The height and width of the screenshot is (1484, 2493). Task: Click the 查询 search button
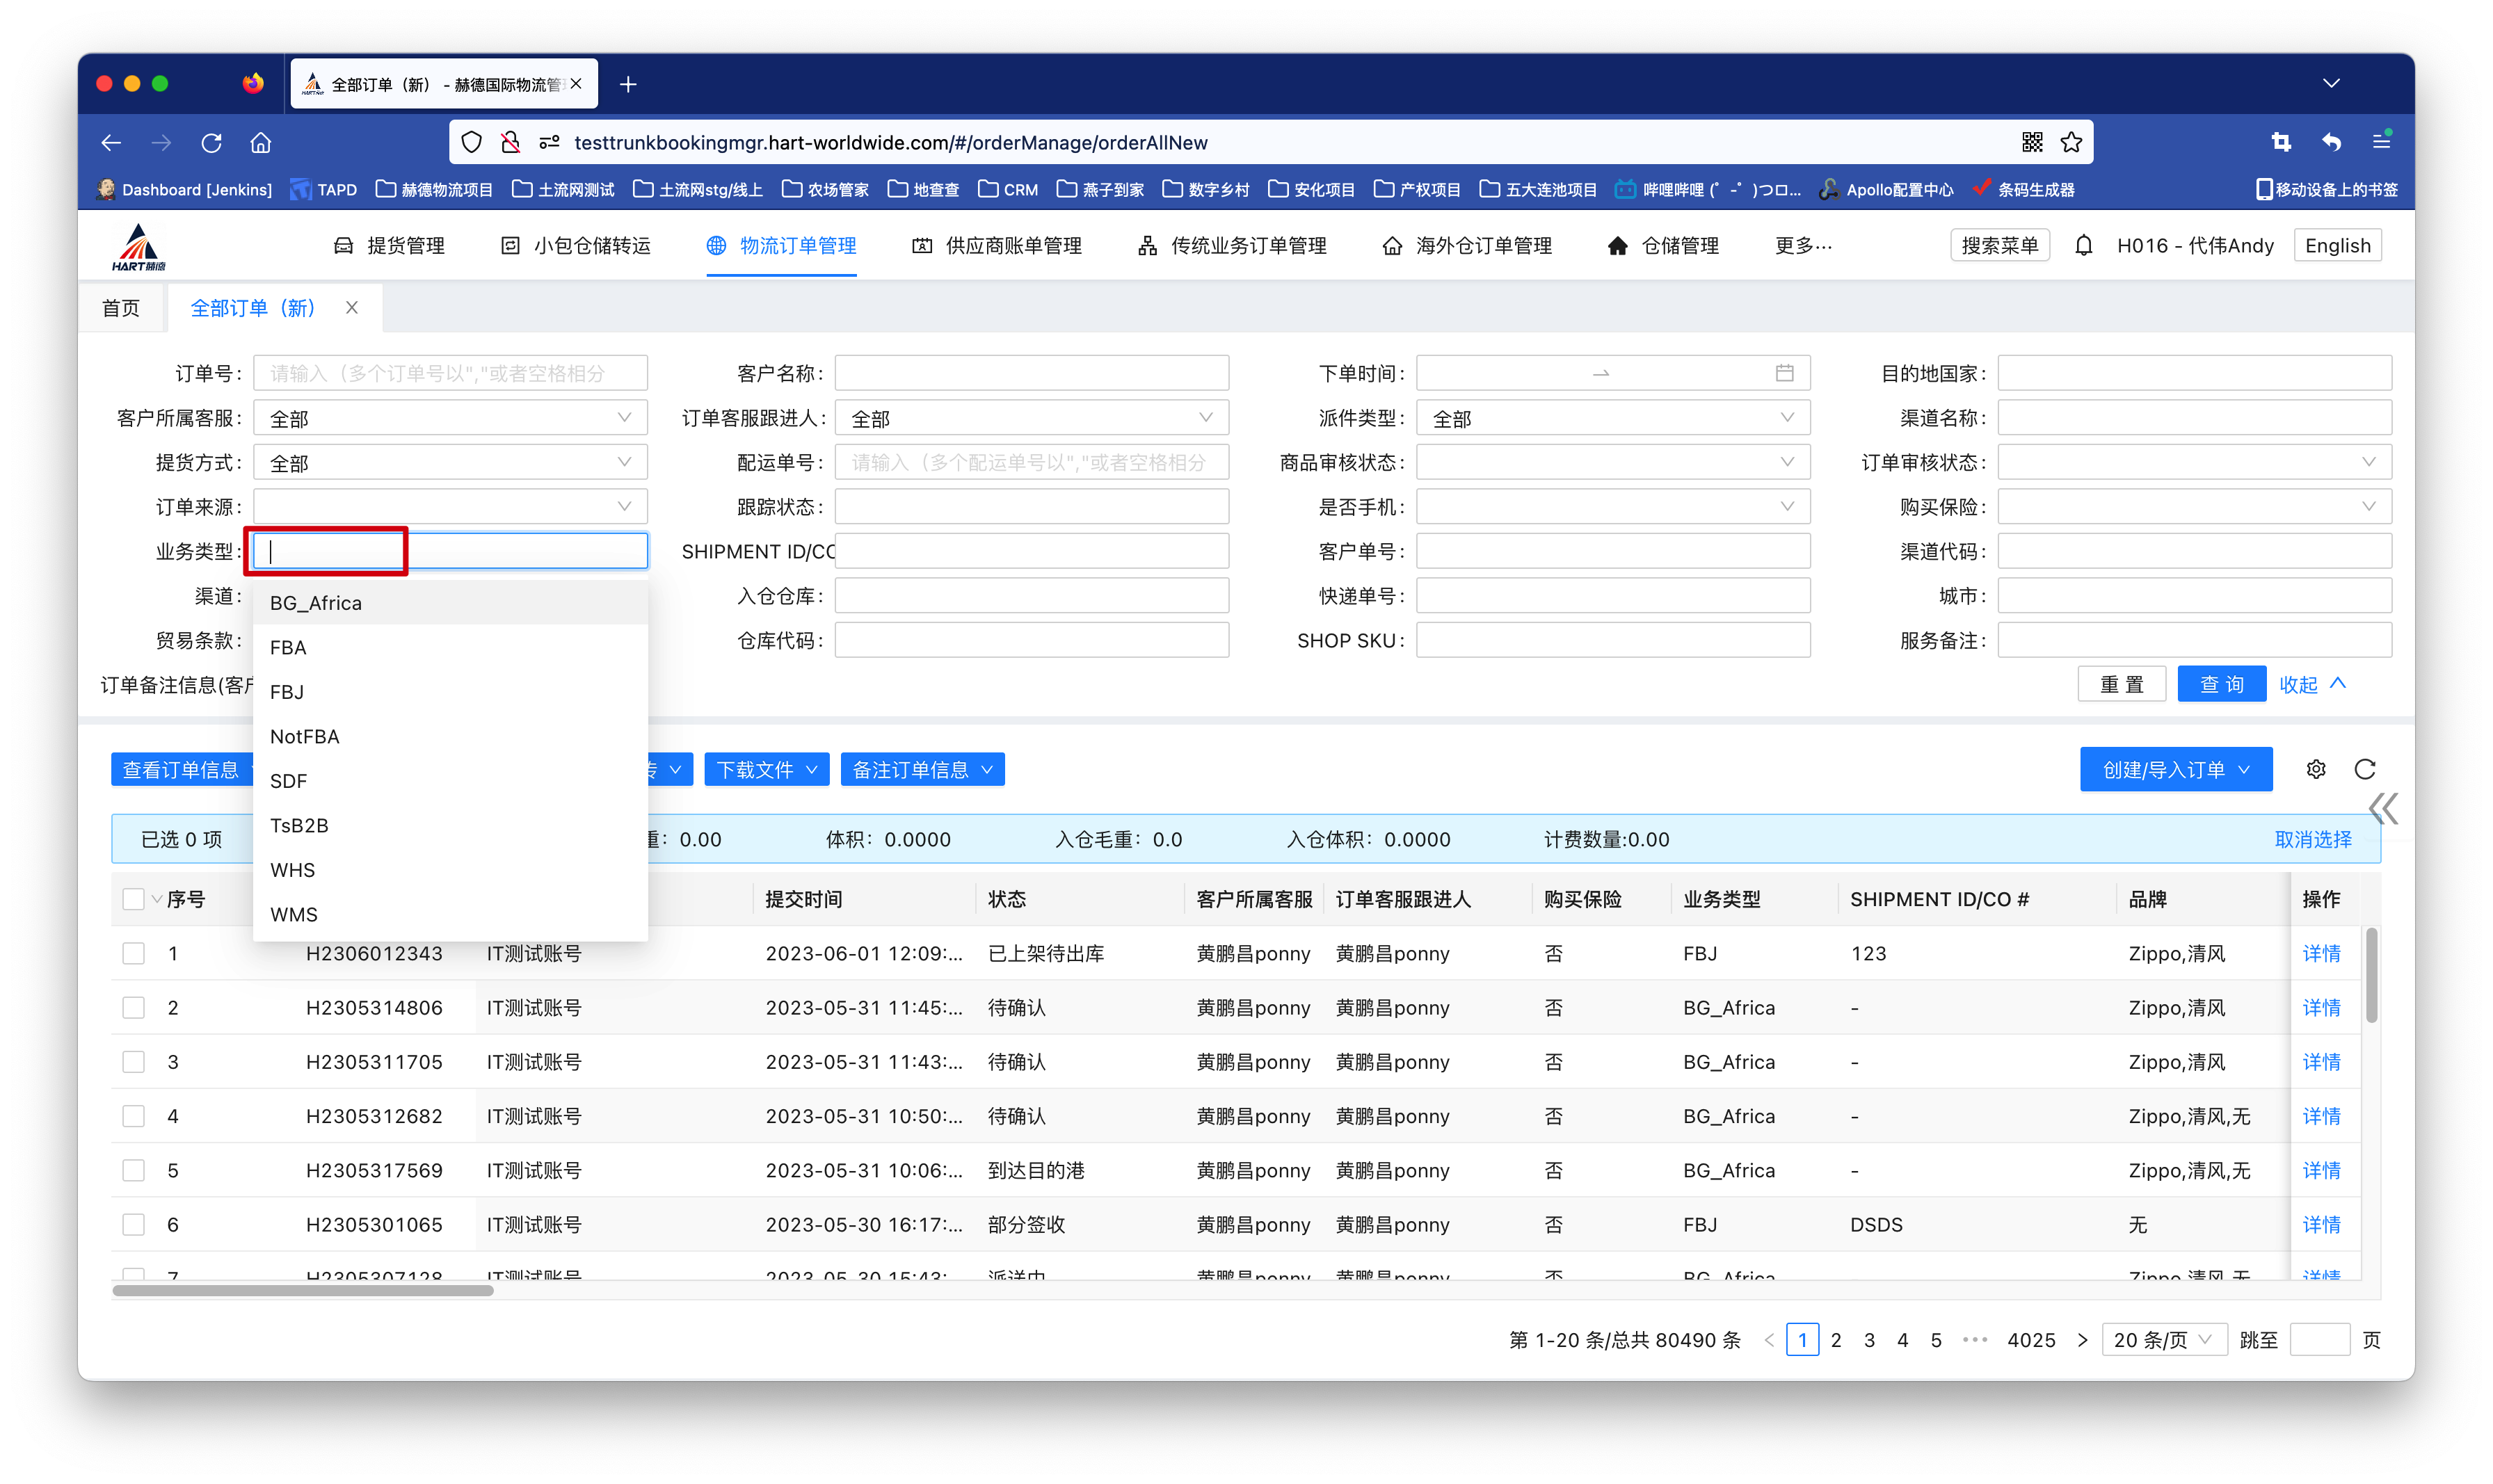tap(2221, 684)
